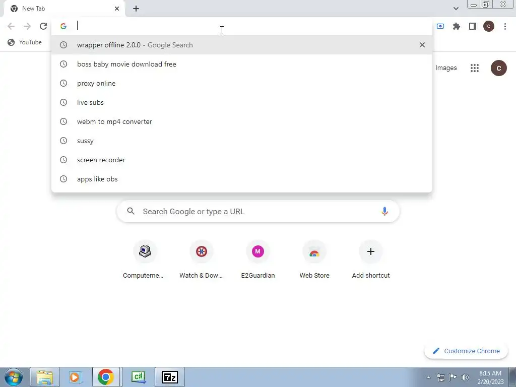Click Customize Chrome button

pyautogui.click(x=466, y=351)
